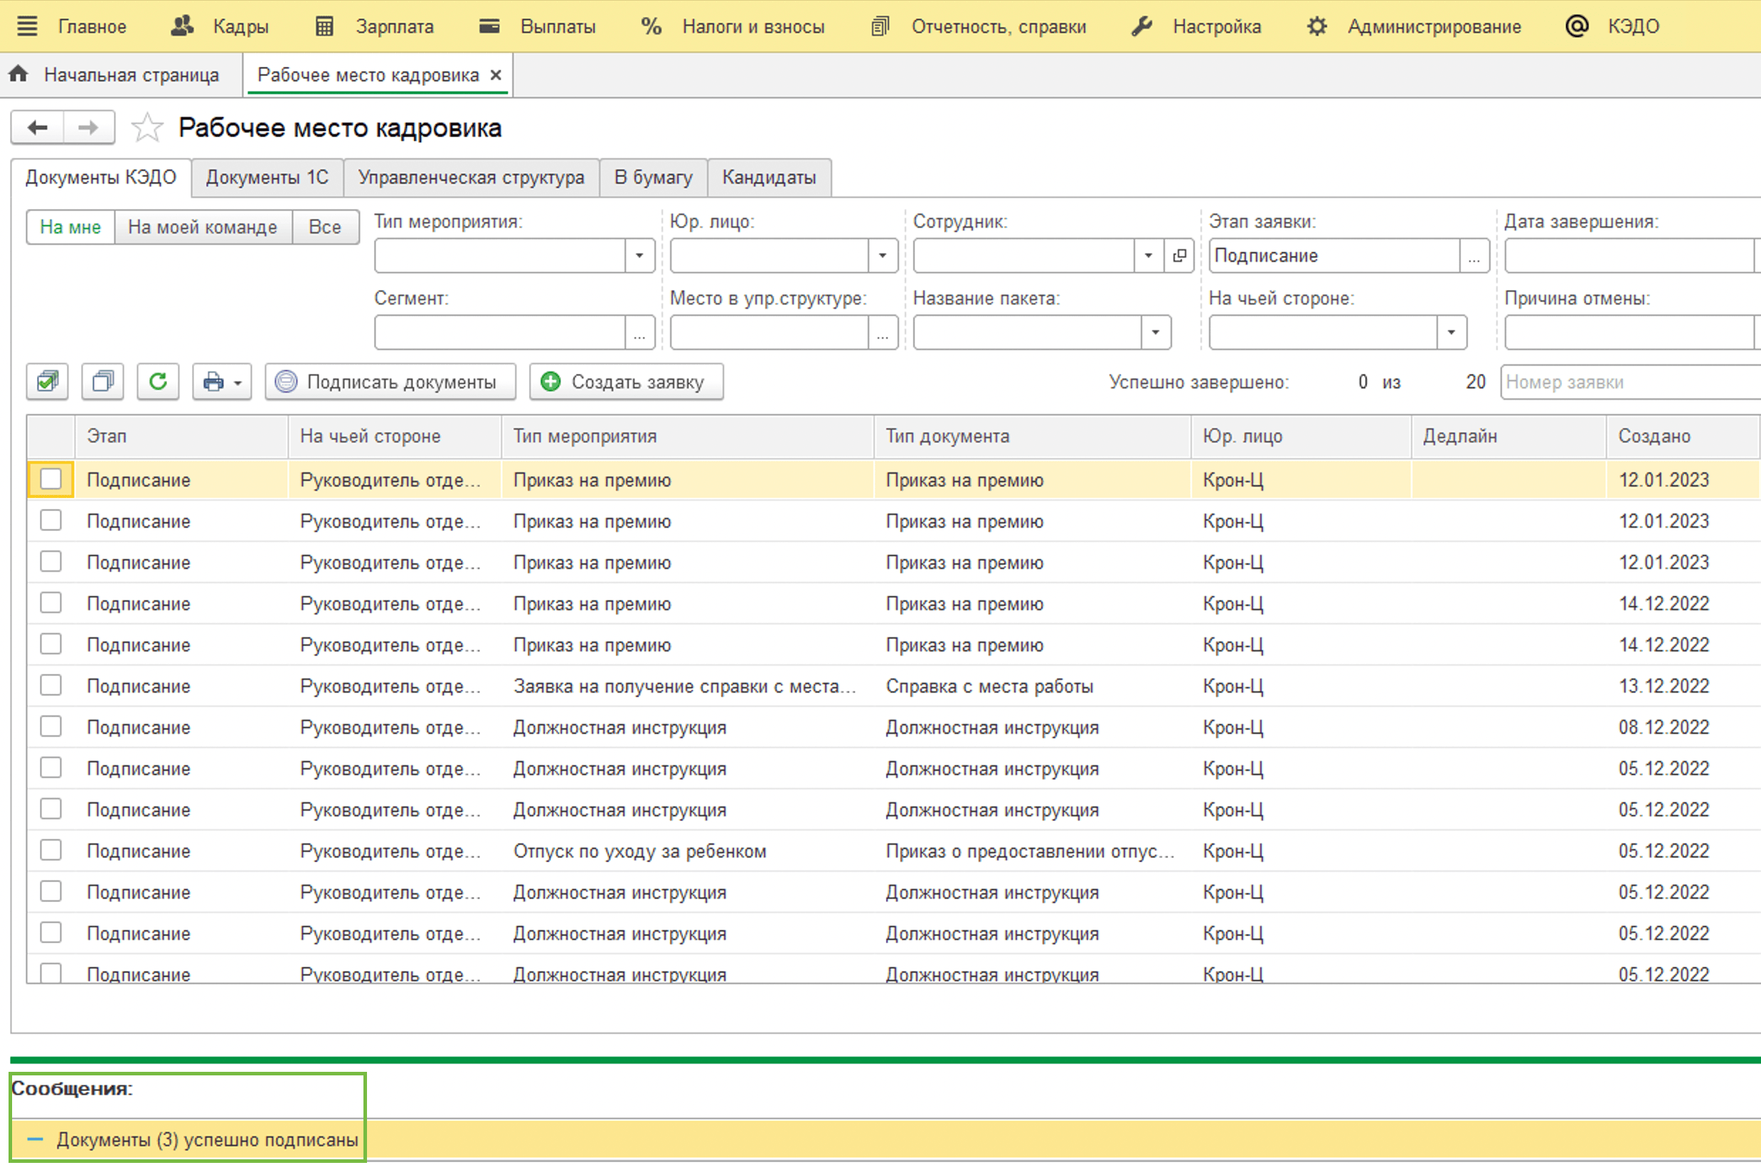This screenshot has height=1165, width=1761.
Task: Expand the Сотрудник dropdown arrow
Action: click(1149, 255)
